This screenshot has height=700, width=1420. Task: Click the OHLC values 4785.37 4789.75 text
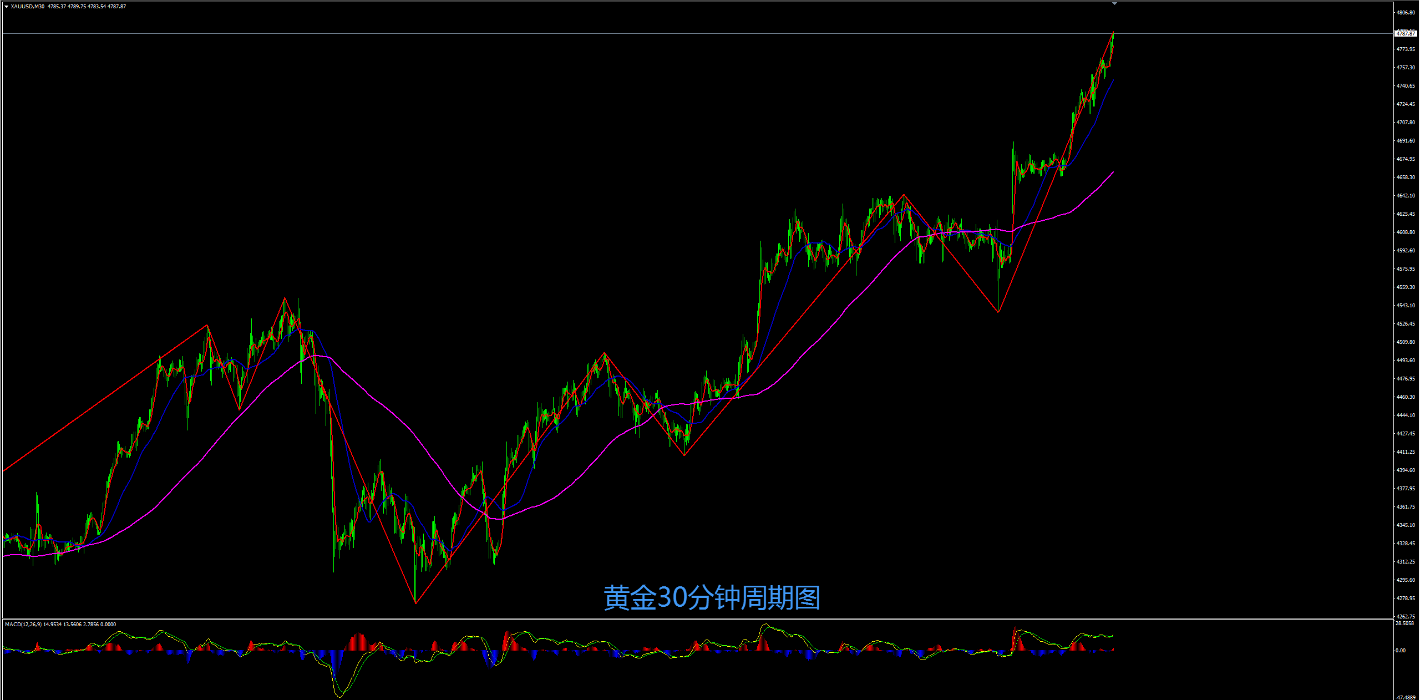tap(67, 7)
